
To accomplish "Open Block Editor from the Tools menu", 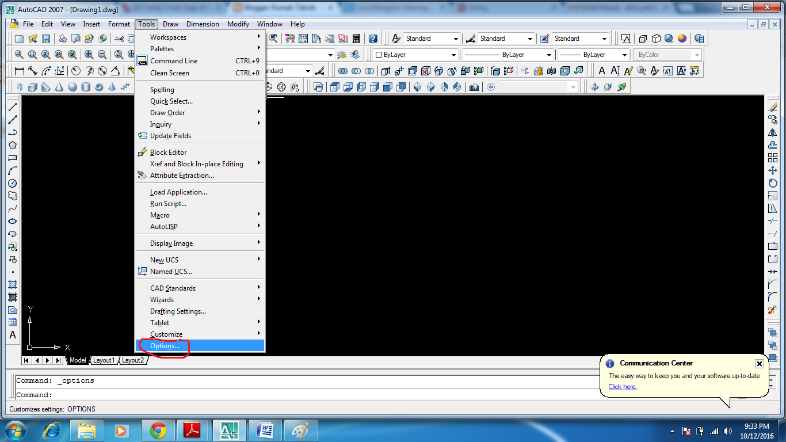I will click(x=199, y=153).
